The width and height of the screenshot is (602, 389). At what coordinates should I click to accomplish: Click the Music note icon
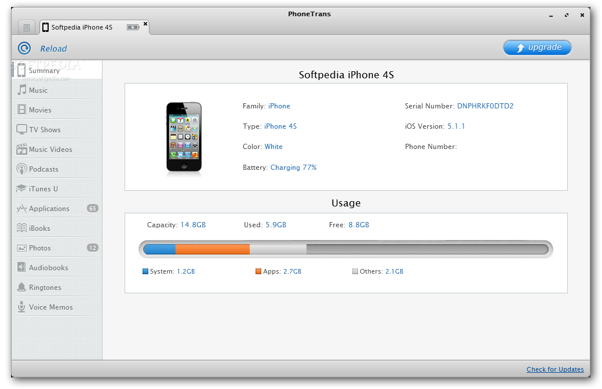point(21,90)
